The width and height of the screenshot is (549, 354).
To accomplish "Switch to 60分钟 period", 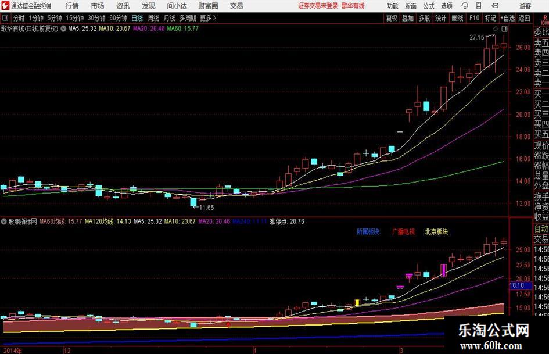I will [x=118, y=18].
